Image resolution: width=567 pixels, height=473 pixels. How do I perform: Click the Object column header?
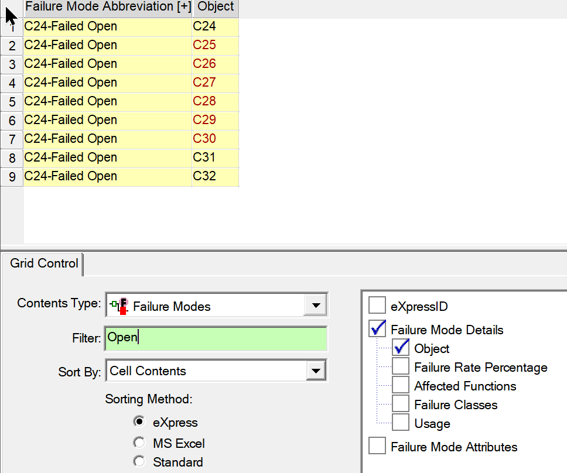coord(216,8)
